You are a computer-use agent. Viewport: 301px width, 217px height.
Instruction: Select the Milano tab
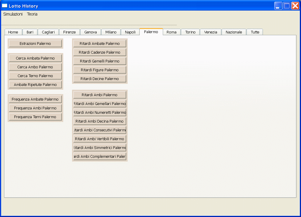(x=111, y=32)
